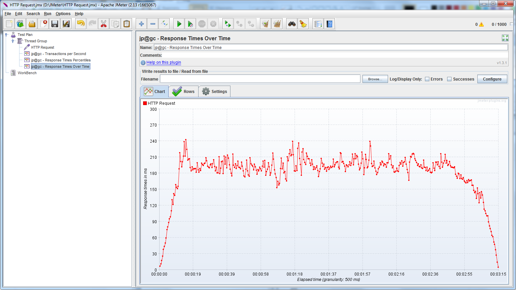
Task: Select HTTP Request sampler in tree
Action: [43, 47]
